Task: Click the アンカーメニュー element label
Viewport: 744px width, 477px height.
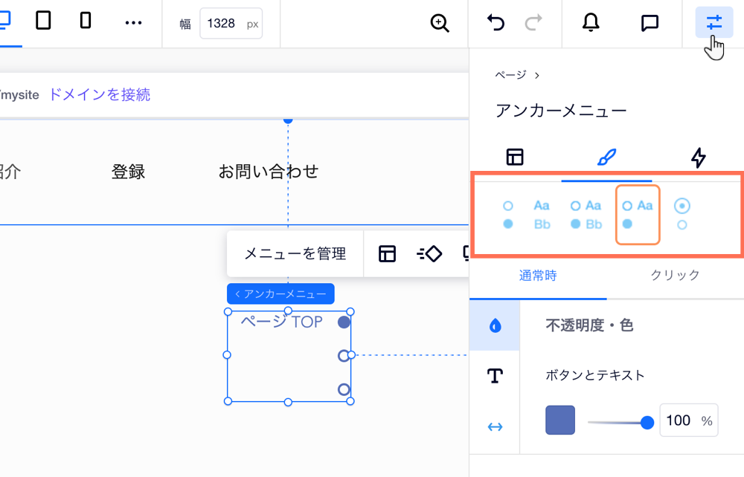Action: 280,293
